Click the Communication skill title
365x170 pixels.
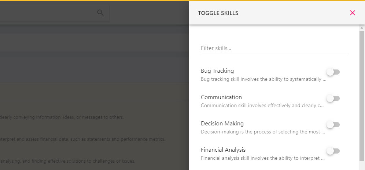pyautogui.click(x=221, y=97)
